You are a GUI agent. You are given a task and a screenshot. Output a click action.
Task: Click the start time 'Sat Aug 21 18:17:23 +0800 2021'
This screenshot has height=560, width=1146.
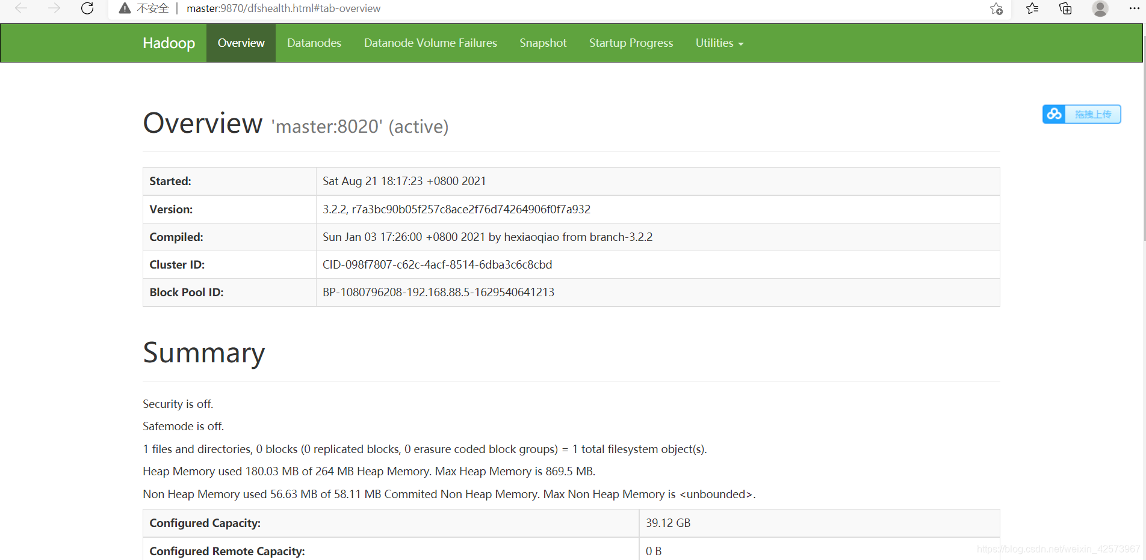point(404,181)
